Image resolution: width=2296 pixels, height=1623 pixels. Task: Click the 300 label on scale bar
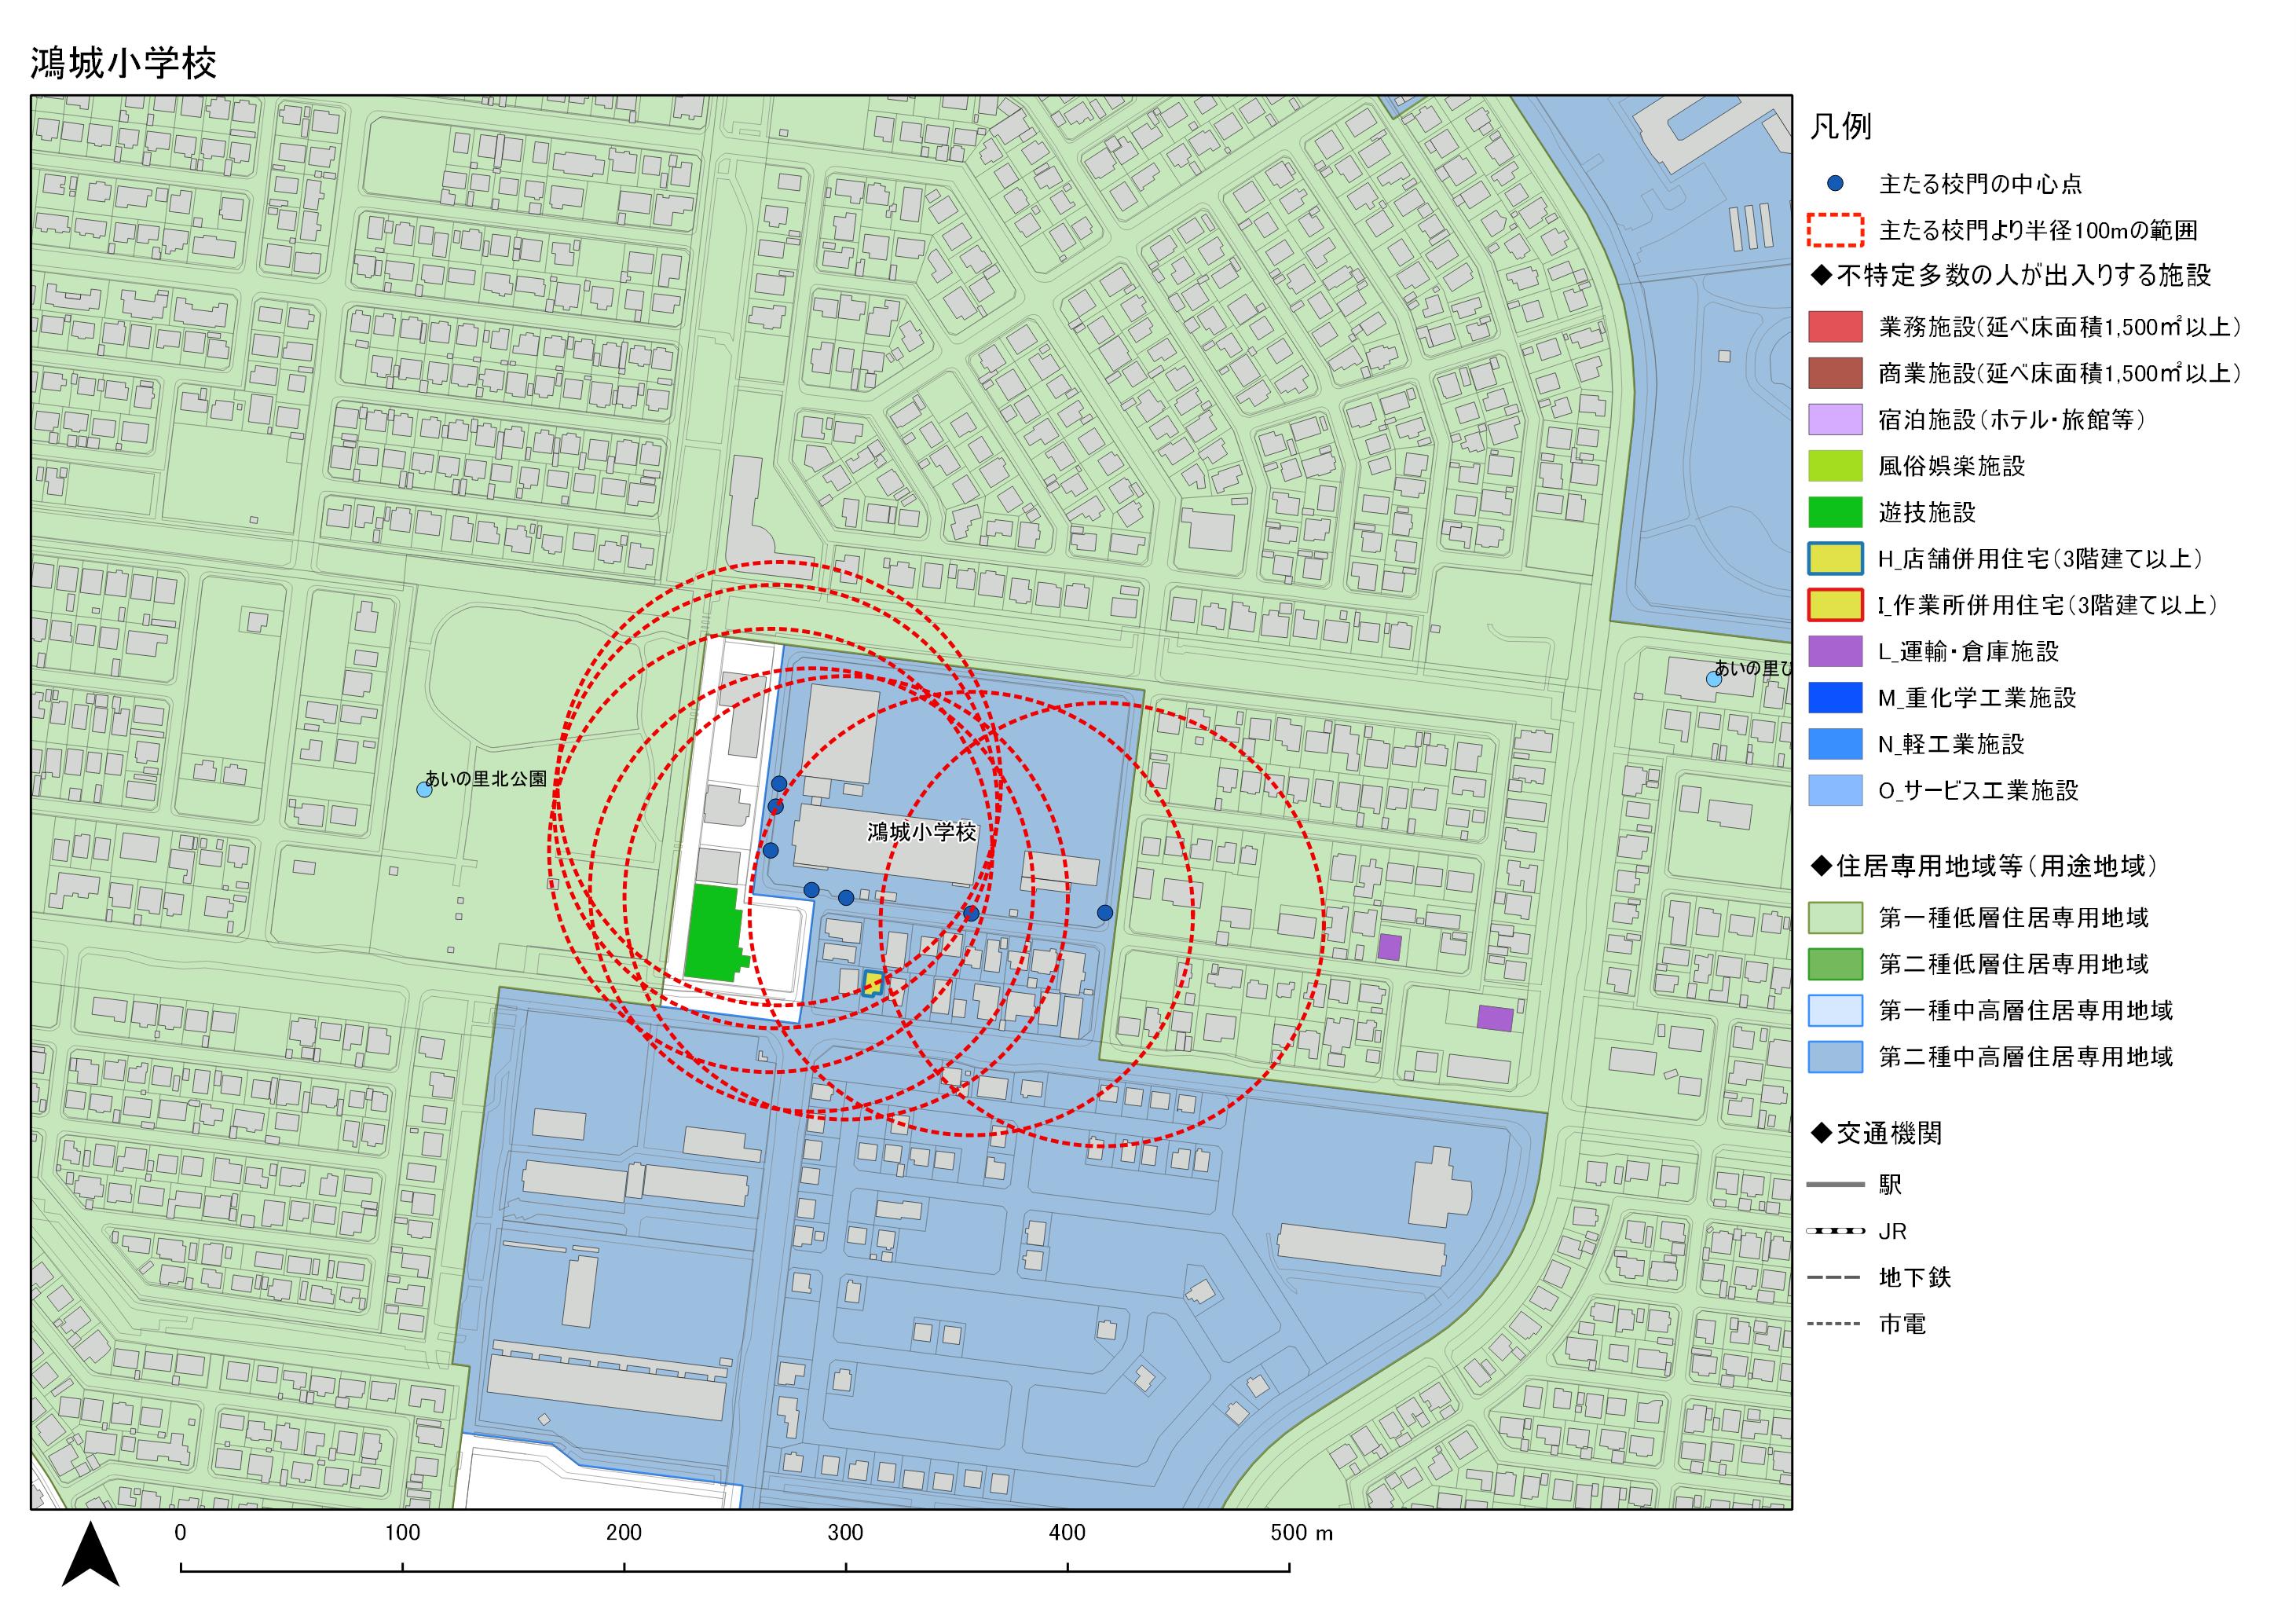[x=845, y=1532]
